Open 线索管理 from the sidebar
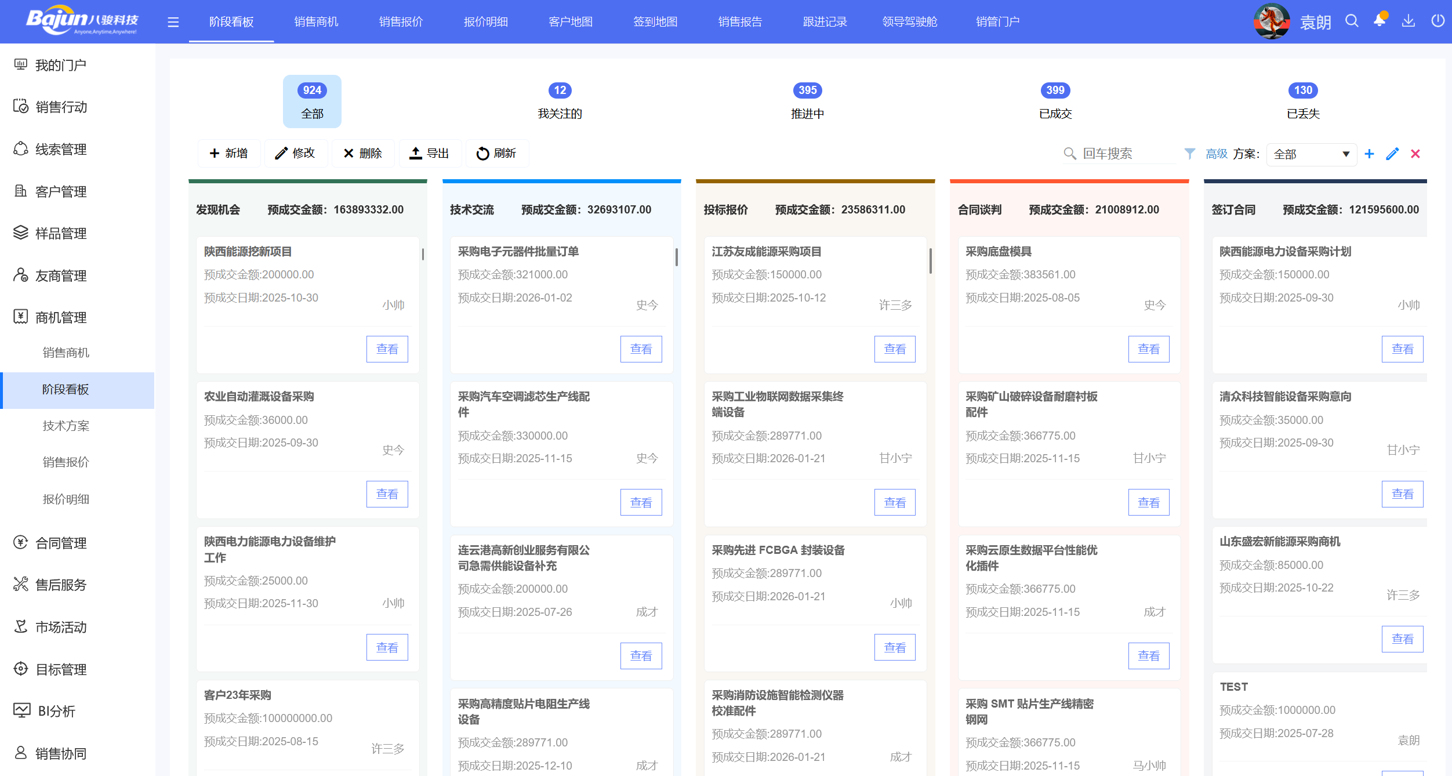The width and height of the screenshot is (1452, 776). point(61,149)
